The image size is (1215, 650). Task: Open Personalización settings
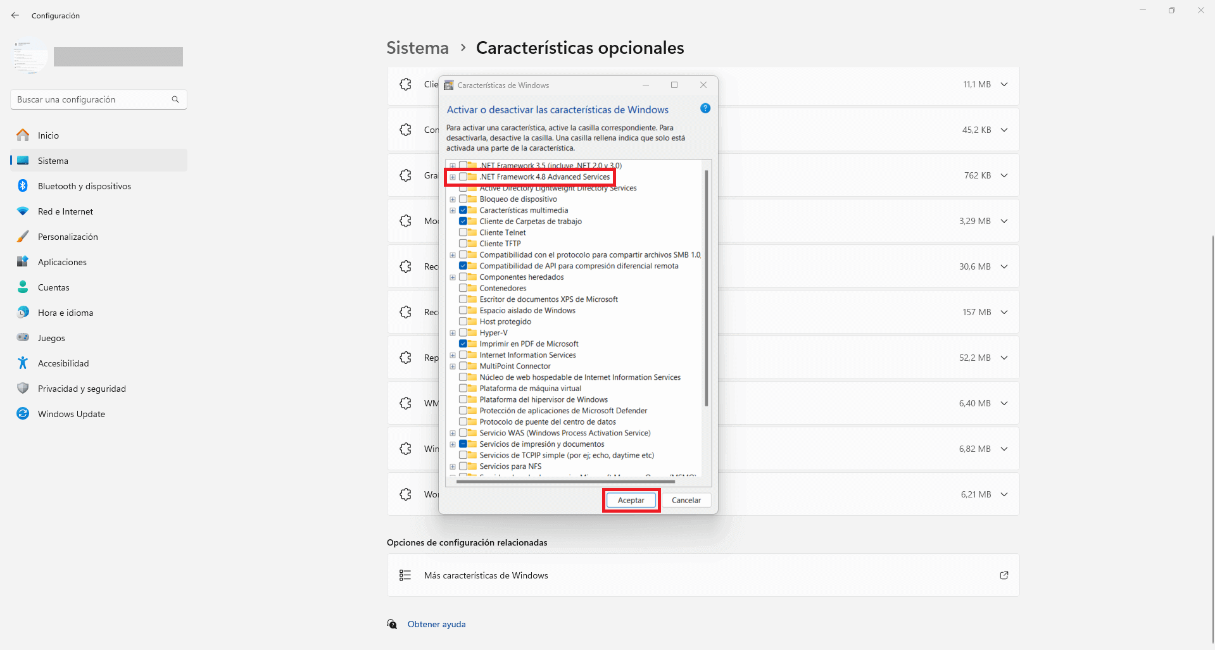99,237
